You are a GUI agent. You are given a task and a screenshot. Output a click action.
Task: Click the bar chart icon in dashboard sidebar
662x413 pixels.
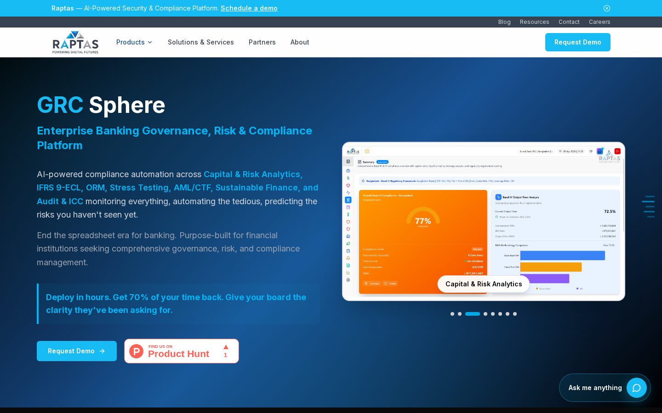pos(348,273)
